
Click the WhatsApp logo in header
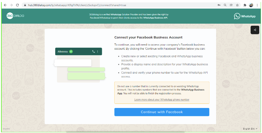point(245,16)
